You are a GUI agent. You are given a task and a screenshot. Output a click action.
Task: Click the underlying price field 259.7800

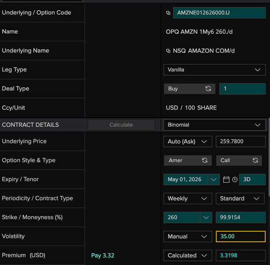(241, 142)
